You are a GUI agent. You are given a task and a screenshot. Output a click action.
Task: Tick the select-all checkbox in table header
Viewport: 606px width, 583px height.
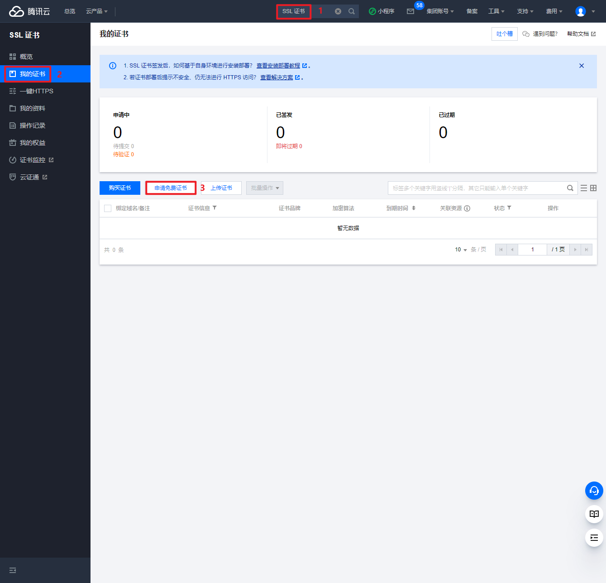point(108,208)
